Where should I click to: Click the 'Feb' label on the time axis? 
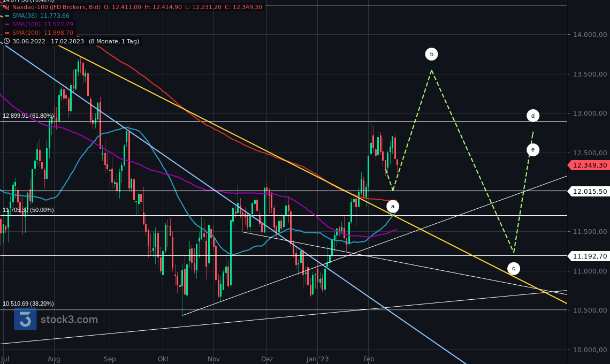coord(368,359)
